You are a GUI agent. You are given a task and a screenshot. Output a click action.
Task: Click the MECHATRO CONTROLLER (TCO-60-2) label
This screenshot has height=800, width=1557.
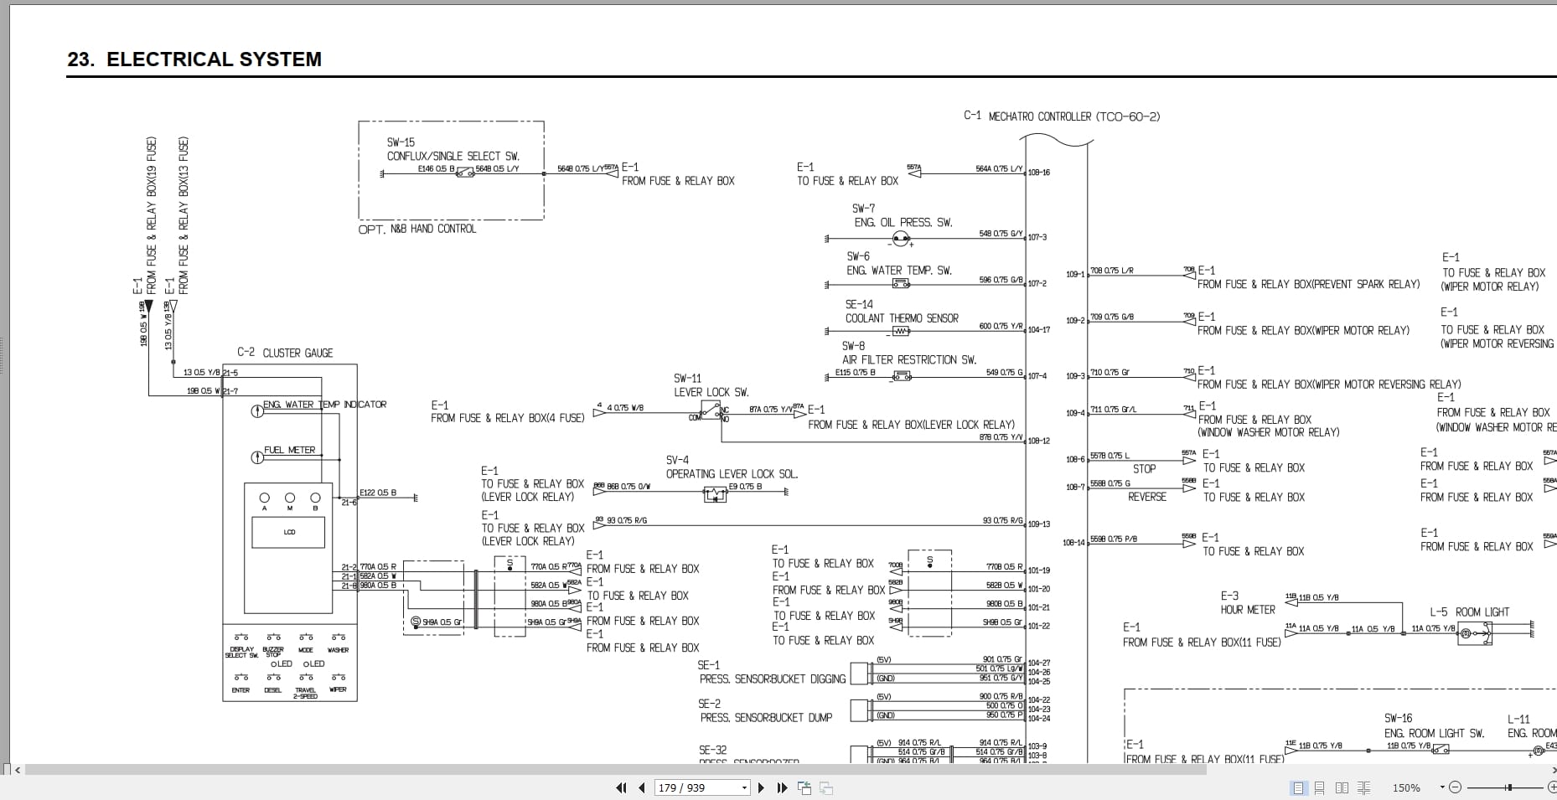point(1073,116)
